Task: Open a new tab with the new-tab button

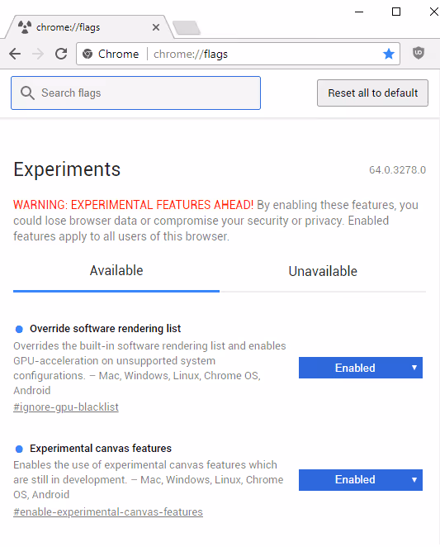Action: [187, 27]
